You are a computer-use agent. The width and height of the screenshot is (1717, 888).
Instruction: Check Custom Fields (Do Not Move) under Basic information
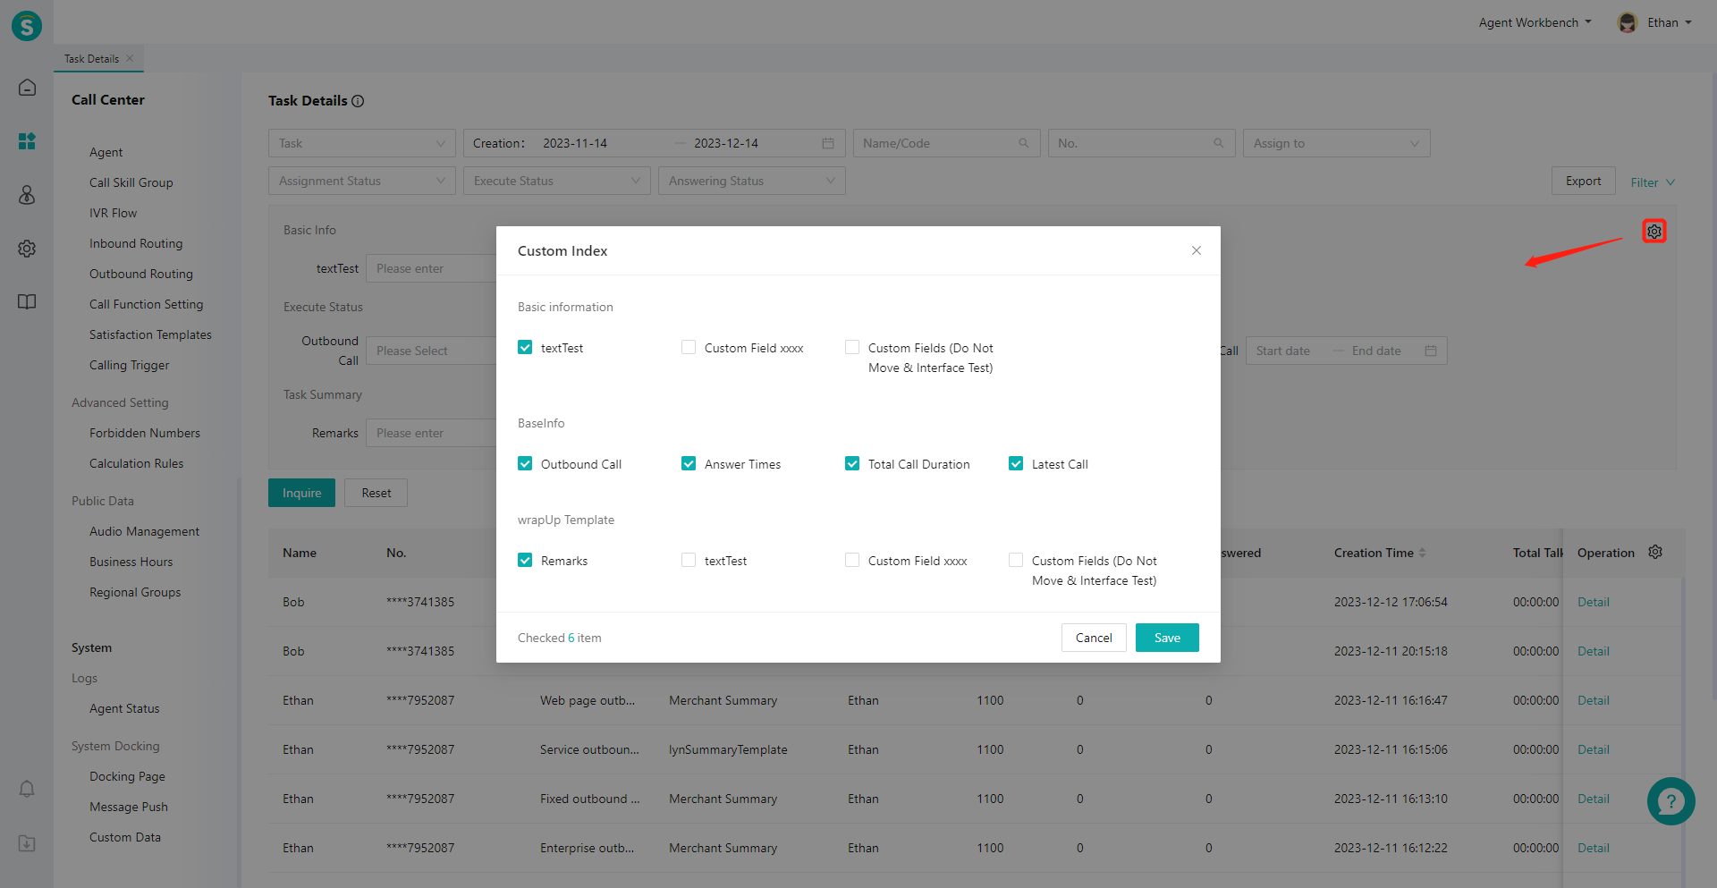point(852,347)
